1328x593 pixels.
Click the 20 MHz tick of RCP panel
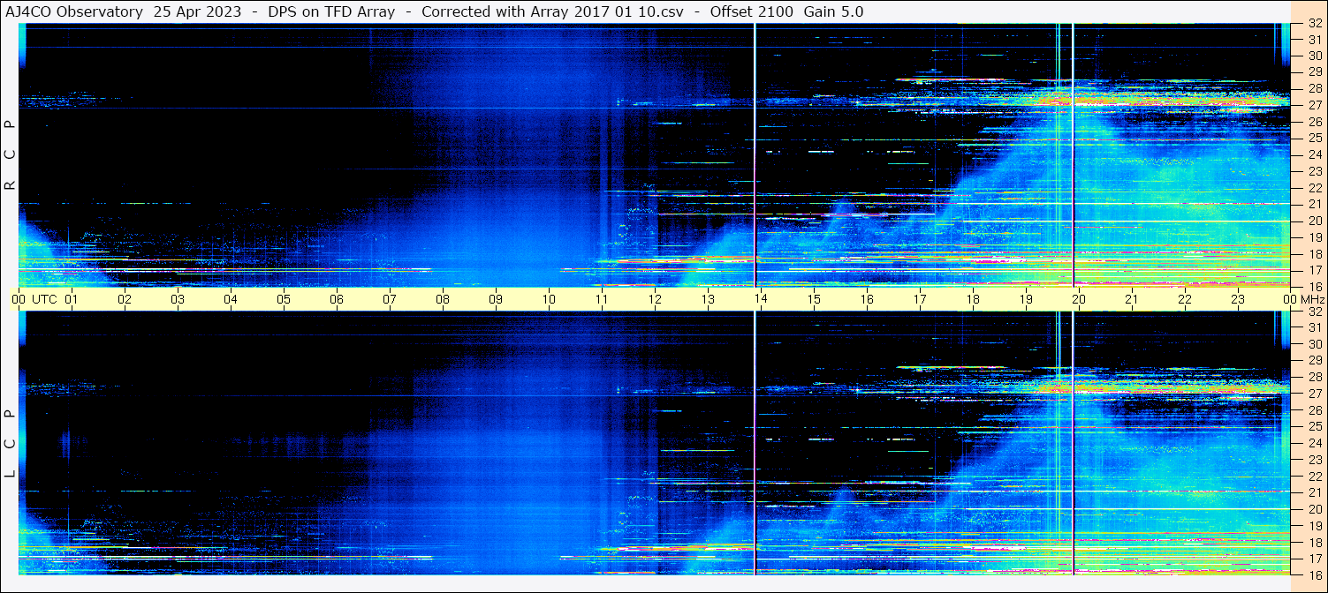[1315, 221]
